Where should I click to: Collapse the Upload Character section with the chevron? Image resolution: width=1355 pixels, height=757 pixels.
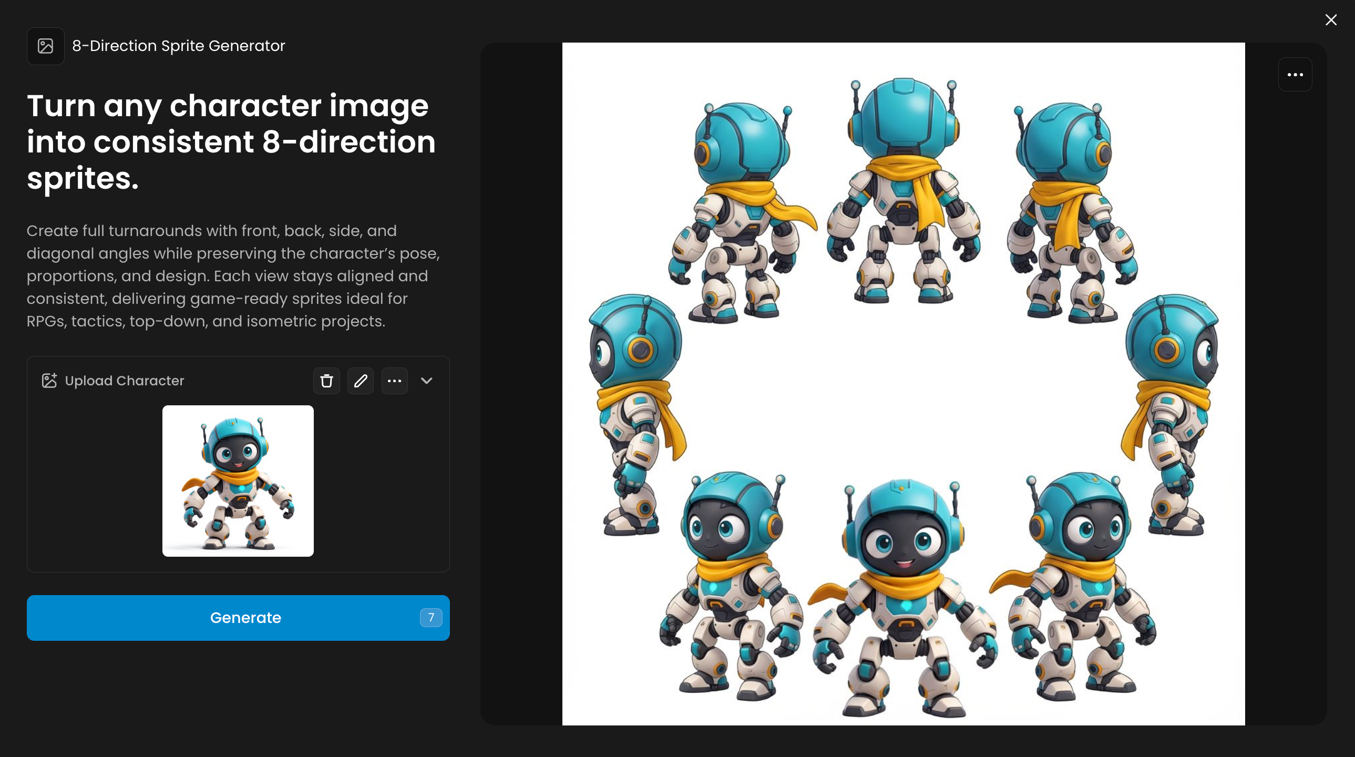427,381
